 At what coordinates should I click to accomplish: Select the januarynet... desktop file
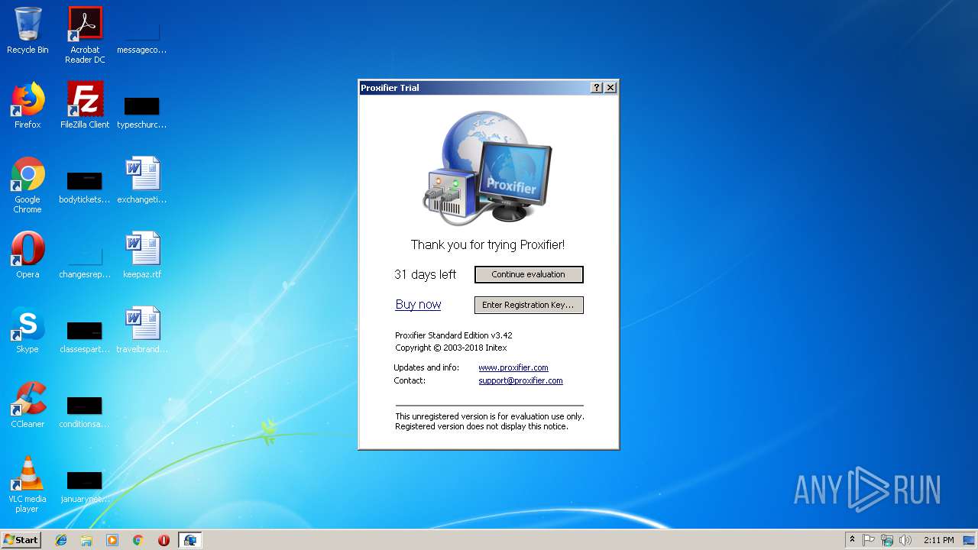click(x=85, y=486)
